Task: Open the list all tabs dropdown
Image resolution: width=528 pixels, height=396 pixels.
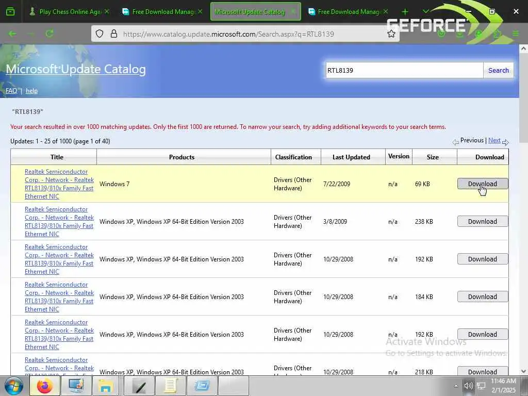Action: pos(425,12)
